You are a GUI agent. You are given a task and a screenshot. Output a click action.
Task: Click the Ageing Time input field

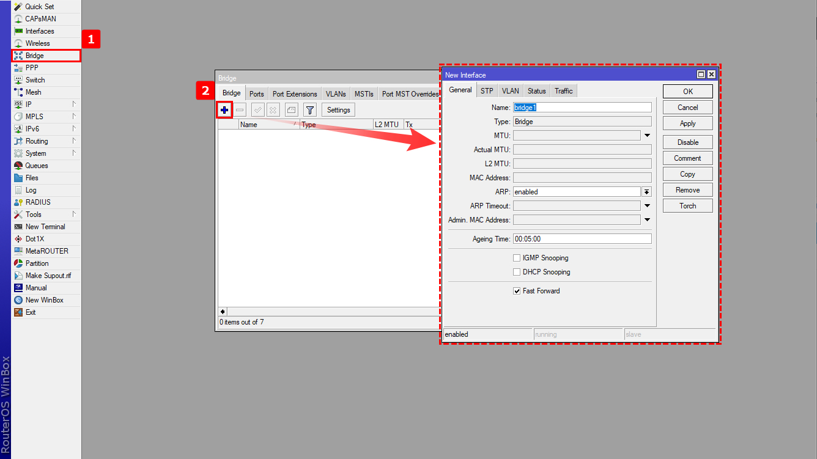pos(582,239)
